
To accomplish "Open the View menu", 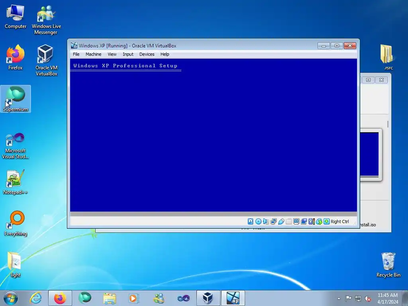I will [112, 54].
